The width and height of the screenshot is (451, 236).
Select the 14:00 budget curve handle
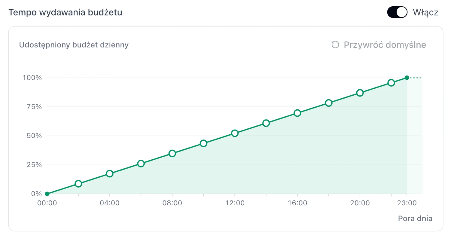266,123
